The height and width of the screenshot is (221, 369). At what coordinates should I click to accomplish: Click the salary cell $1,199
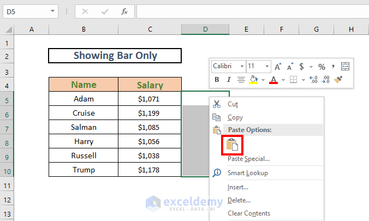[x=150, y=113]
